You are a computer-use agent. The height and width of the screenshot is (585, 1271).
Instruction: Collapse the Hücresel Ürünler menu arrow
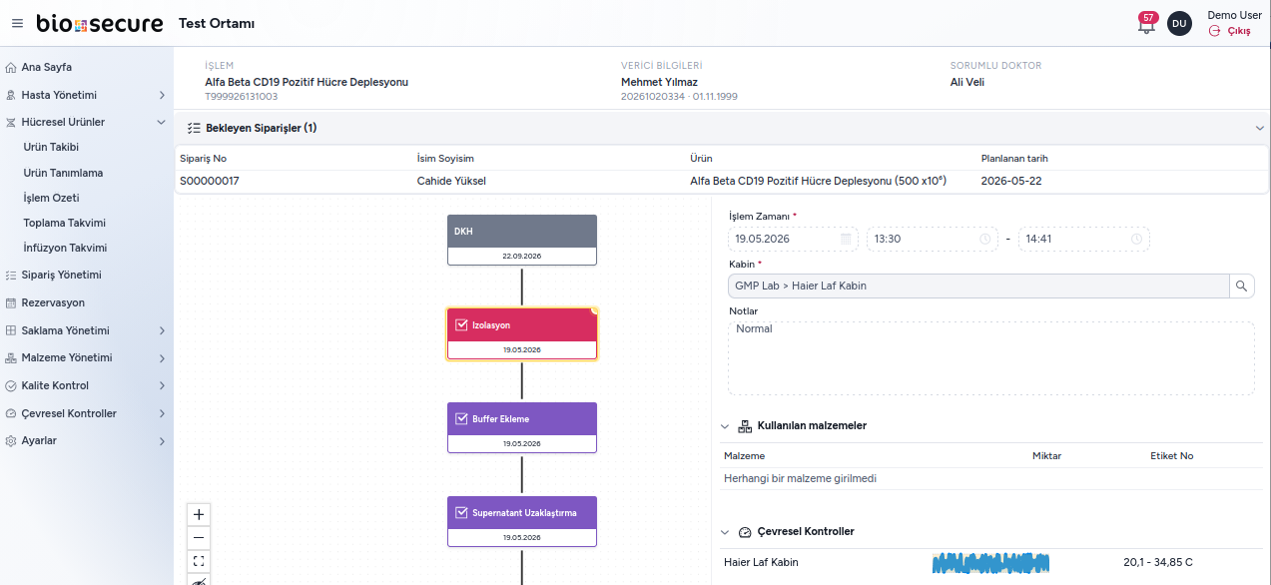[162, 122]
